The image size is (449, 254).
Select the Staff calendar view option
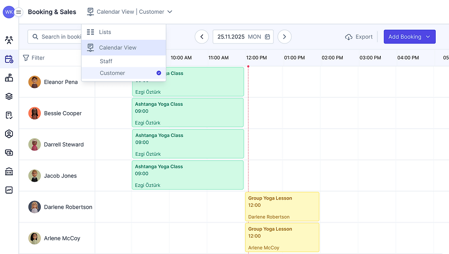coord(106,61)
